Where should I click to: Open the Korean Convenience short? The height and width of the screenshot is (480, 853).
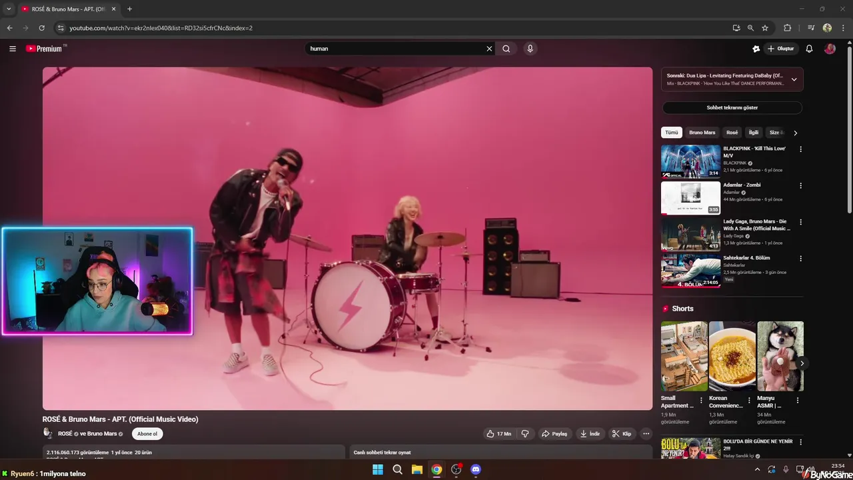tap(732, 356)
